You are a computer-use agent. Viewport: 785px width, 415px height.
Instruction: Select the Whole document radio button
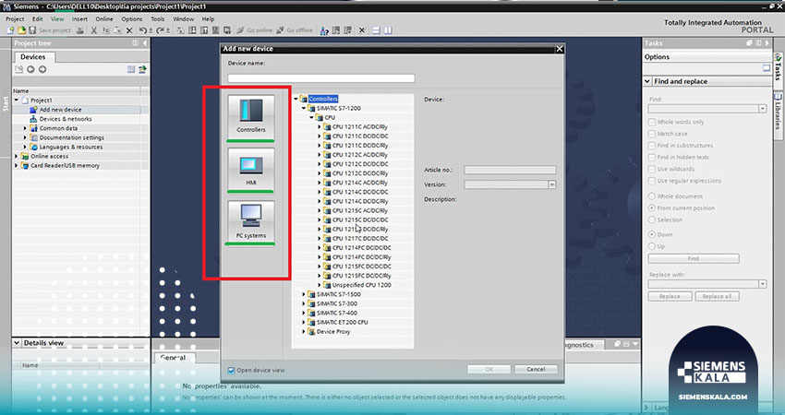[652, 196]
